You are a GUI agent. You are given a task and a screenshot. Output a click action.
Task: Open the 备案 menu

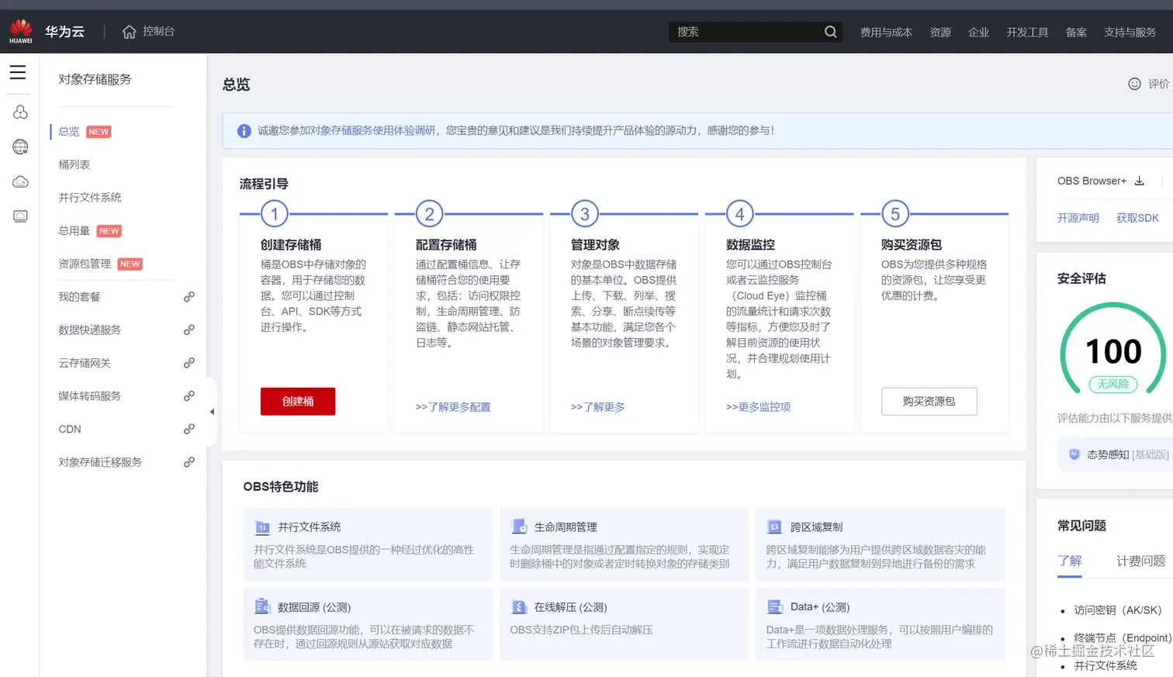pos(1076,33)
